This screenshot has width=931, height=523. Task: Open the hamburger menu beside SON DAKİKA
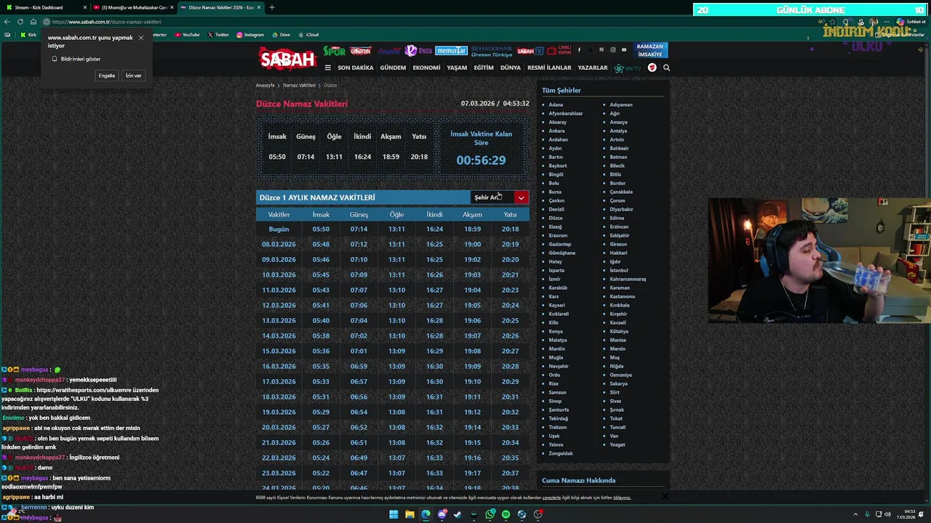(x=327, y=68)
